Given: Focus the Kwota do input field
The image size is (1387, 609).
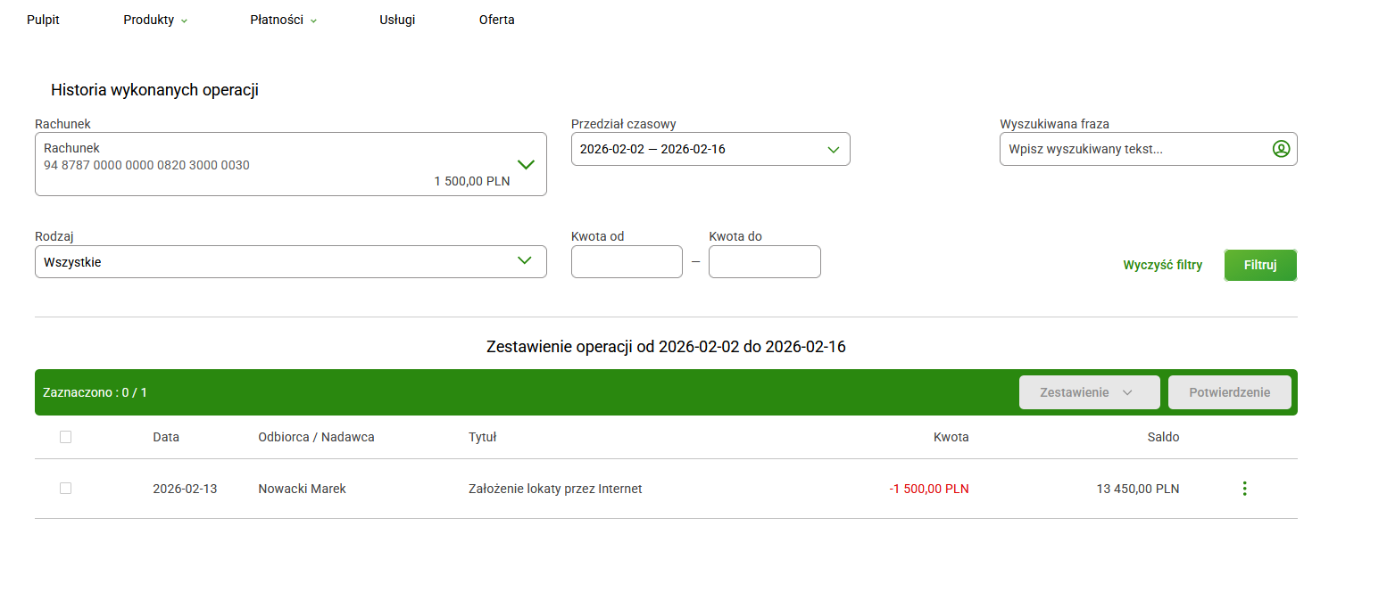Looking at the screenshot, I should pyautogui.click(x=764, y=262).
